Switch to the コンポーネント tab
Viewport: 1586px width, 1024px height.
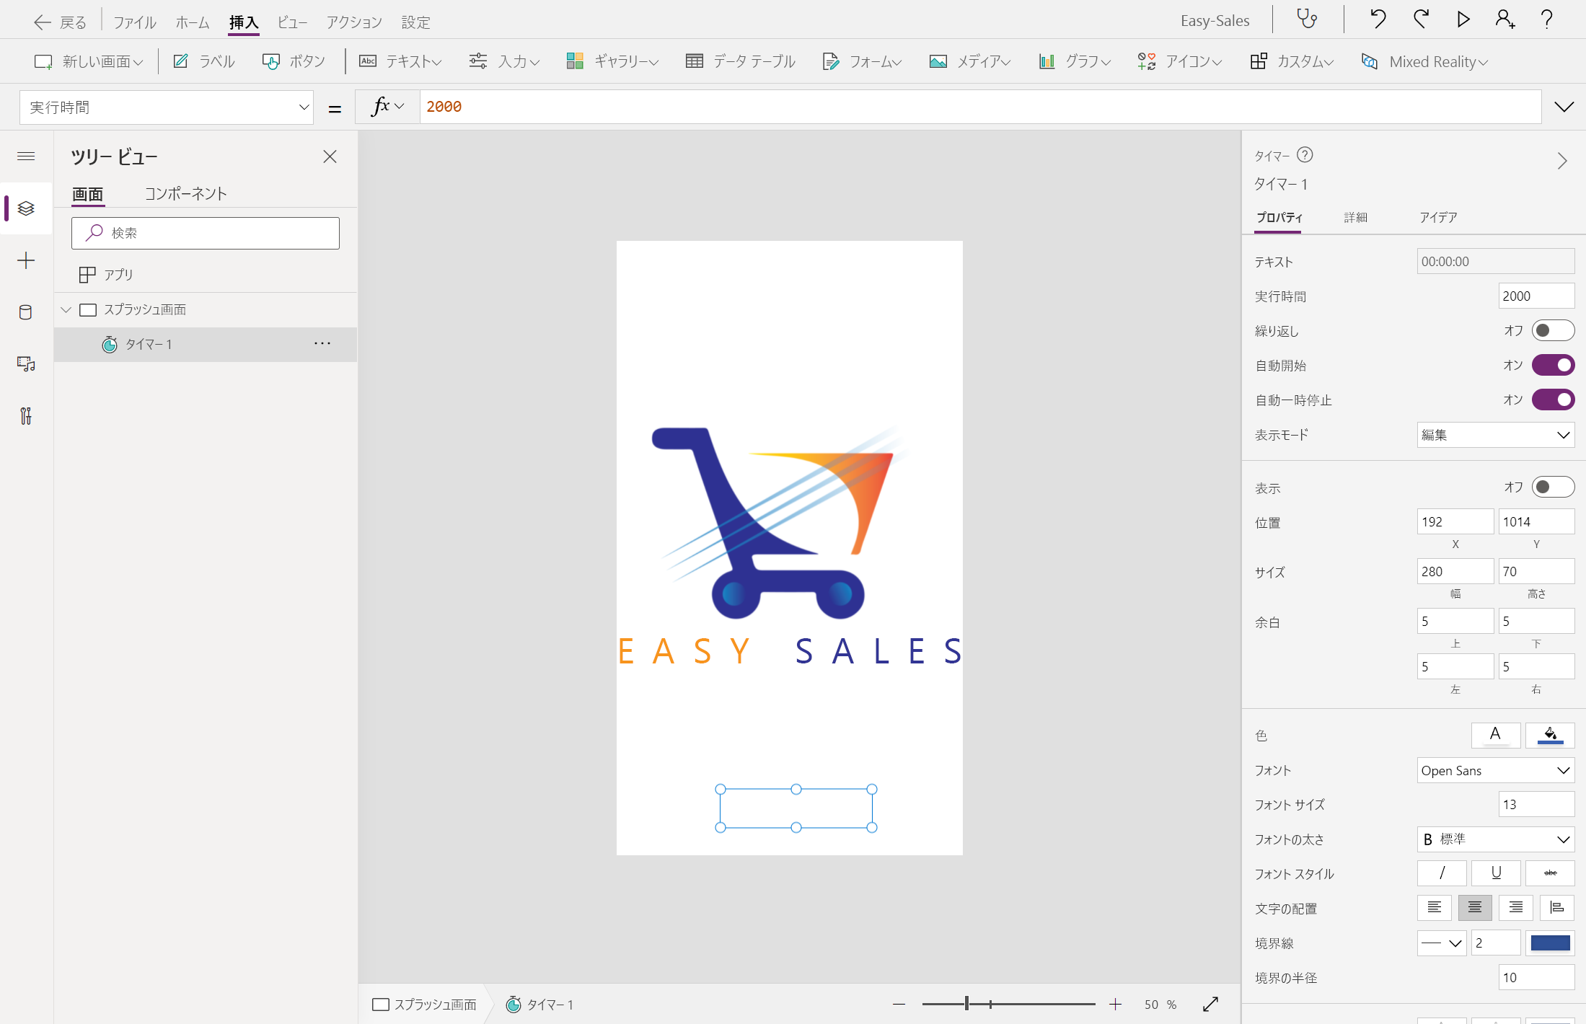coord(185,193)
